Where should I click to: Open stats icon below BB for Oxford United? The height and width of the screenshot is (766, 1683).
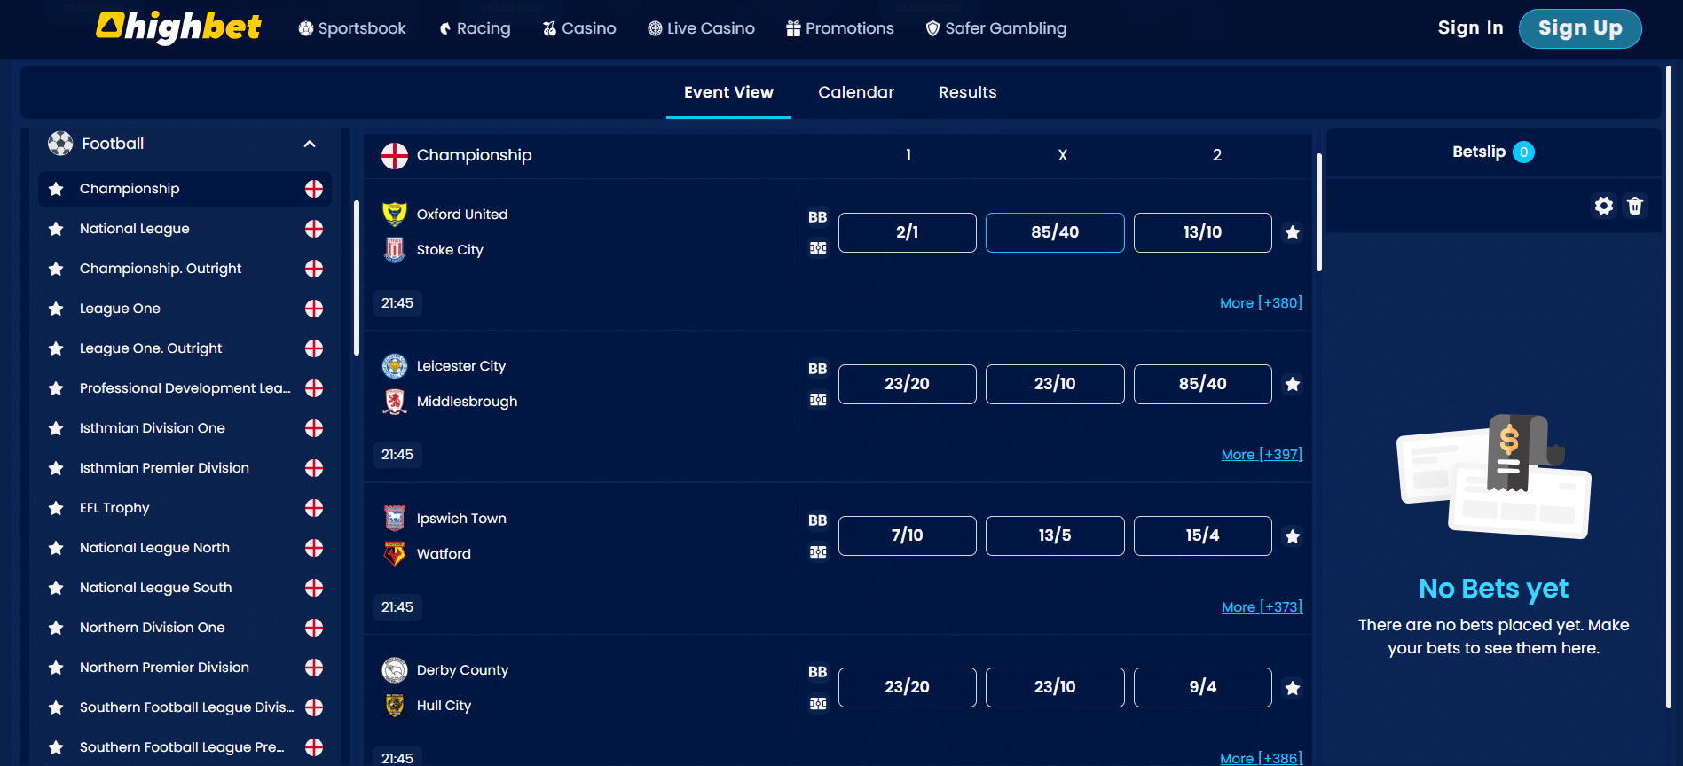[818, 248]
